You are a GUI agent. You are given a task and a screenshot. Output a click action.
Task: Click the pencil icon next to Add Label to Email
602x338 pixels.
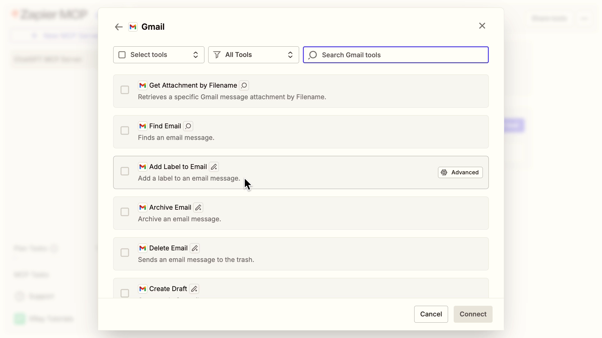tap(214, 167)
